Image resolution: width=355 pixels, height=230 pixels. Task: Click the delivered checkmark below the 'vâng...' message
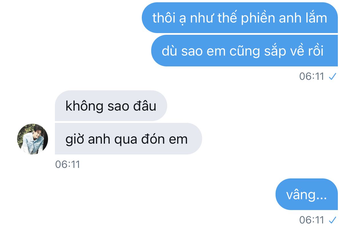click(332, 220)
